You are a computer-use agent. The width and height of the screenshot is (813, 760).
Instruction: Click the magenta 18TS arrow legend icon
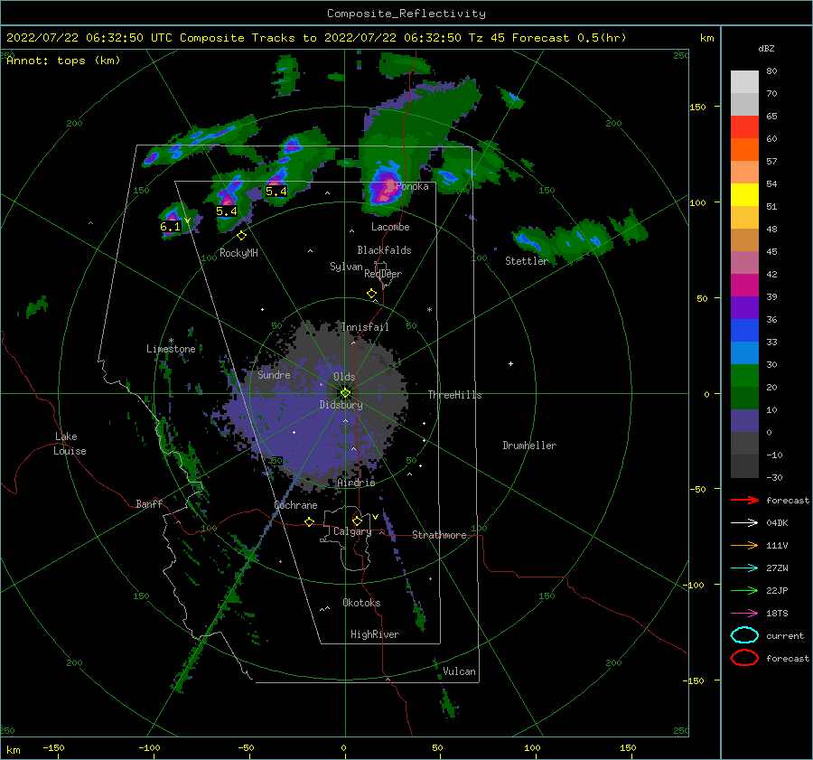pyautogui.click(x=744, y=614)
